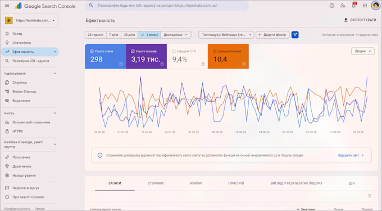This screenshot has height=211, width=382.
Task: Click the Ефективність trend icon
Action: click(x=7, y=52)
